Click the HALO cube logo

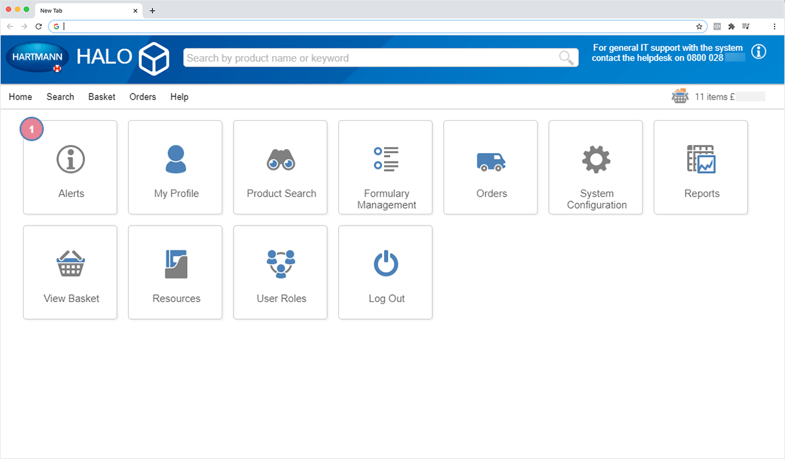tap(154, 58)
